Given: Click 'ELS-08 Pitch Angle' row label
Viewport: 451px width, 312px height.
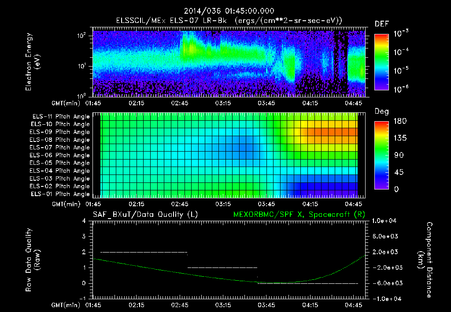Looking at the screenshot, I should tap(59, 140).
